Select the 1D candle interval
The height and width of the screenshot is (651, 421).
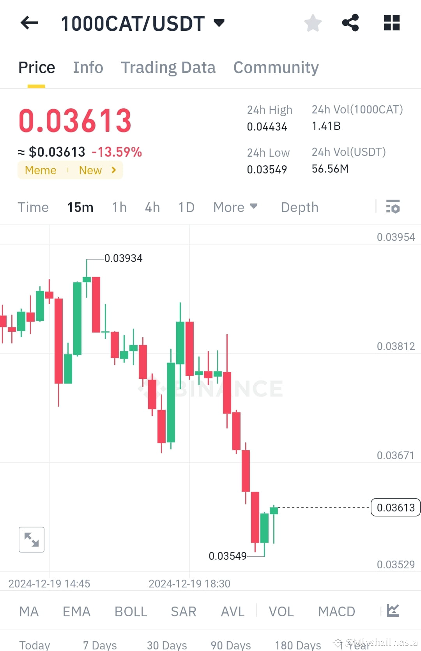[186, 207]
